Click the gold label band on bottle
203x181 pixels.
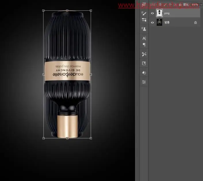tap(67, 71)
